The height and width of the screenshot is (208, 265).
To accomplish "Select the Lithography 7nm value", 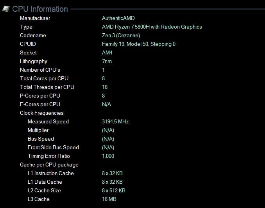I will pos(107,61).
